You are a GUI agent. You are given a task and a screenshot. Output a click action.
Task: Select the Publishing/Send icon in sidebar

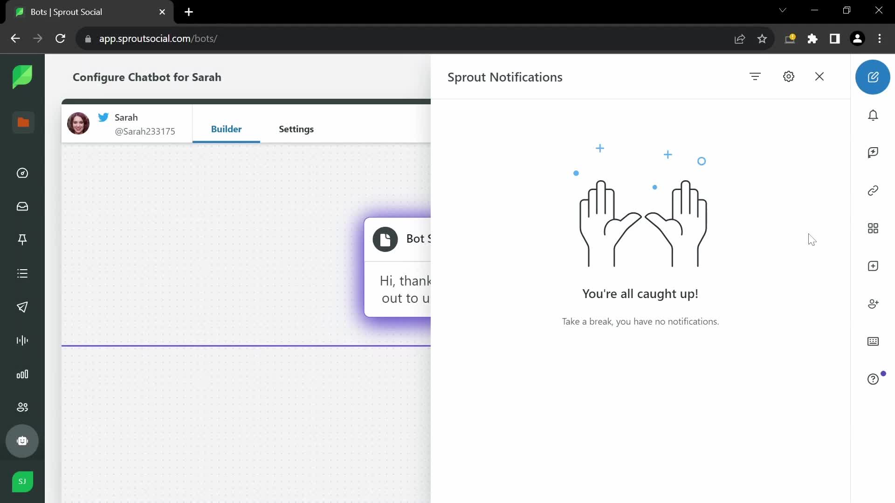click(x=22, y=306)
